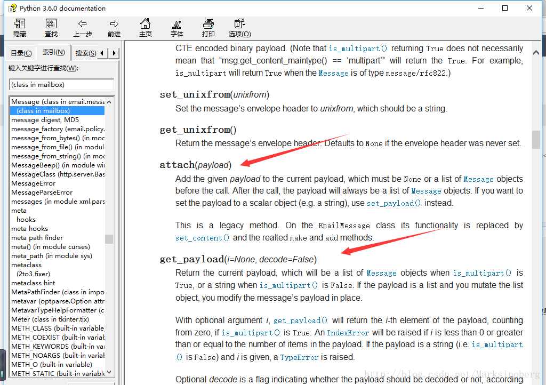Select 'METH_COEXIST' index entry
This screenshot has width=546, height=385.
58,337
